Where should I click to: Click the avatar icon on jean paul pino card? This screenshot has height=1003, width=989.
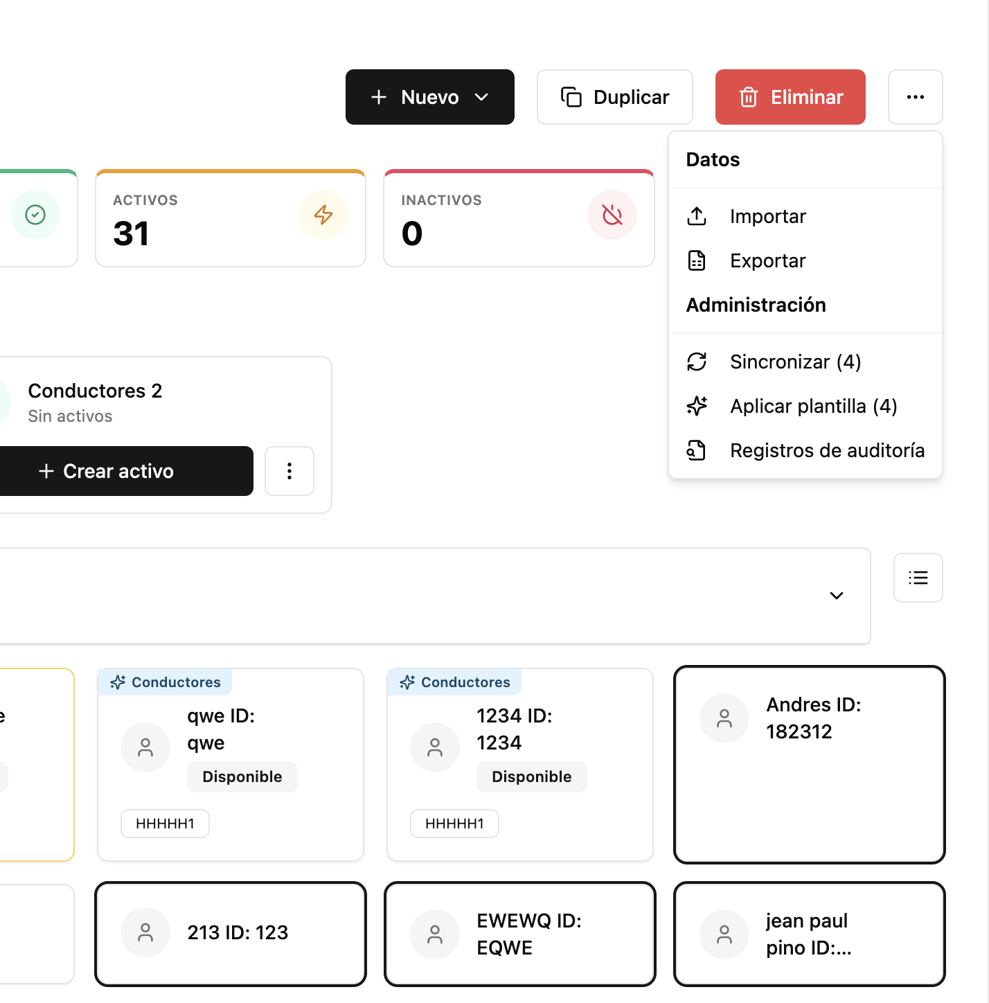724,934
